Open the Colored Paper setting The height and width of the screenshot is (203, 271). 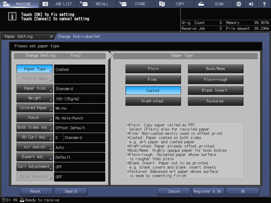coord(35,108)
